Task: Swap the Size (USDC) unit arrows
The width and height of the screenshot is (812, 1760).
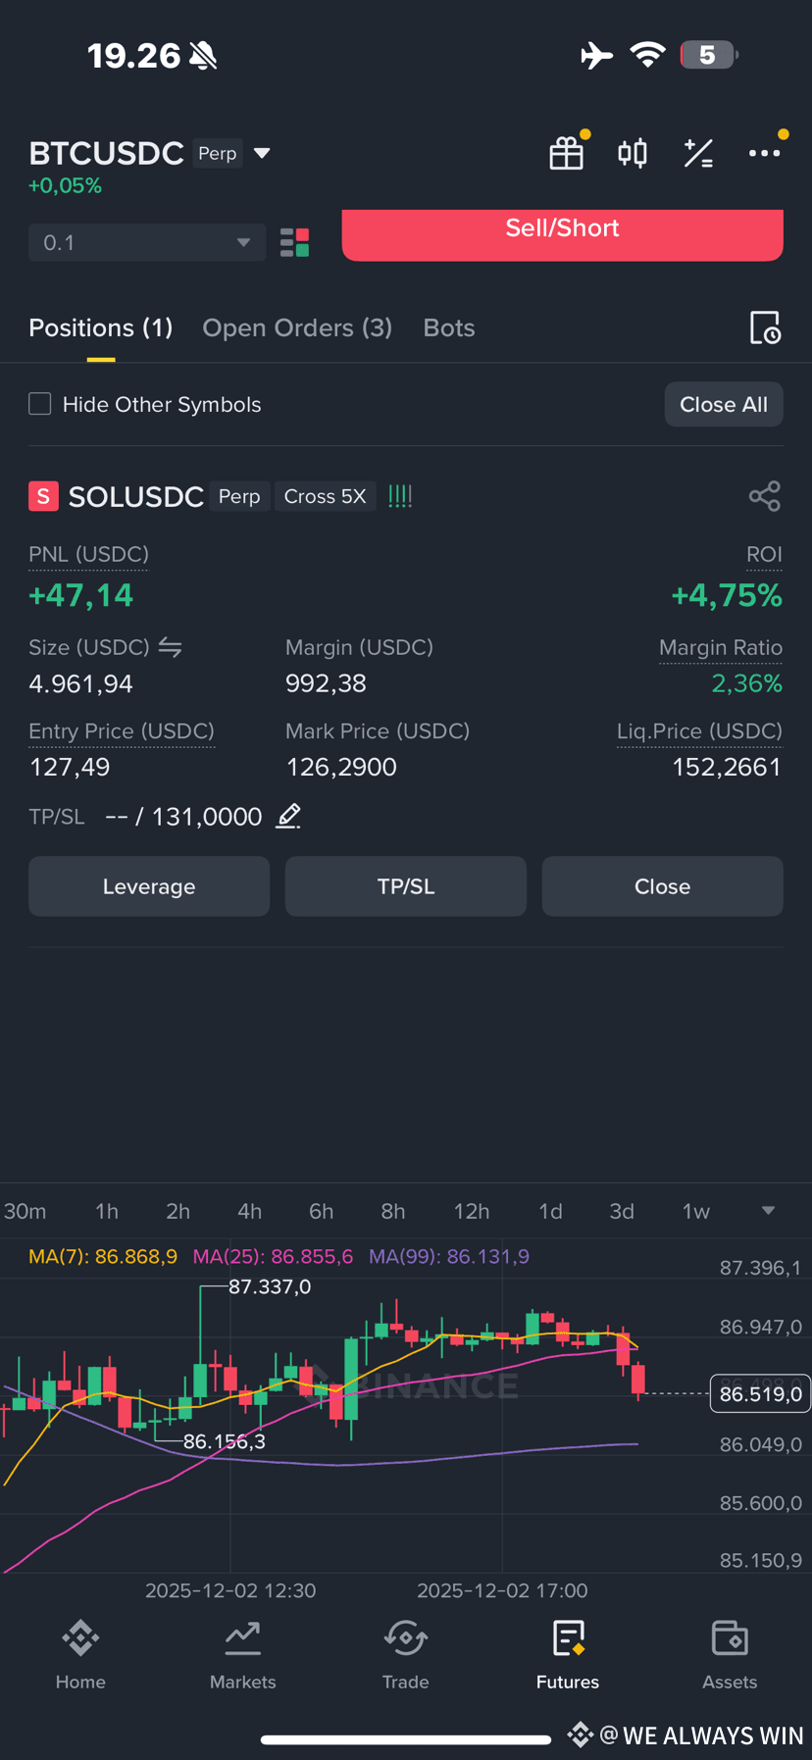Action: pyautogui.click(x=171, y=647)
